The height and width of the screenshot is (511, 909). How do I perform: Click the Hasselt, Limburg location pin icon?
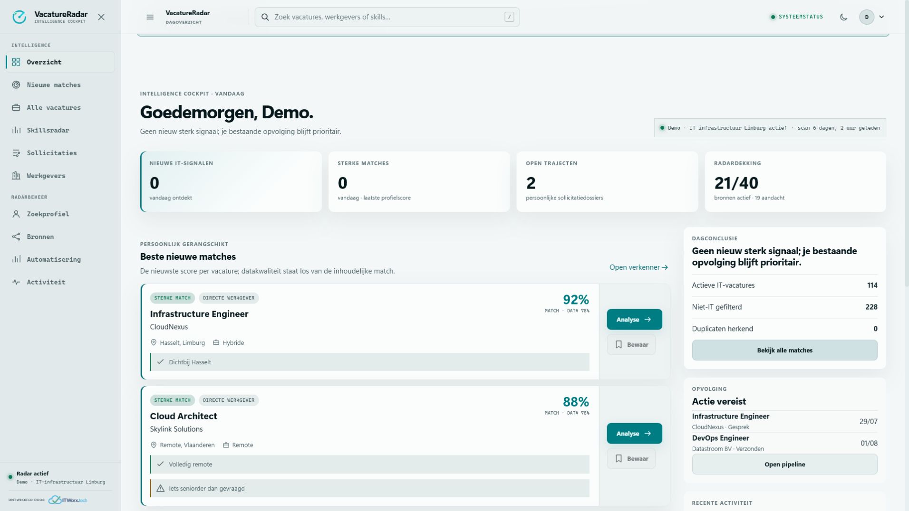coord(154,343)
